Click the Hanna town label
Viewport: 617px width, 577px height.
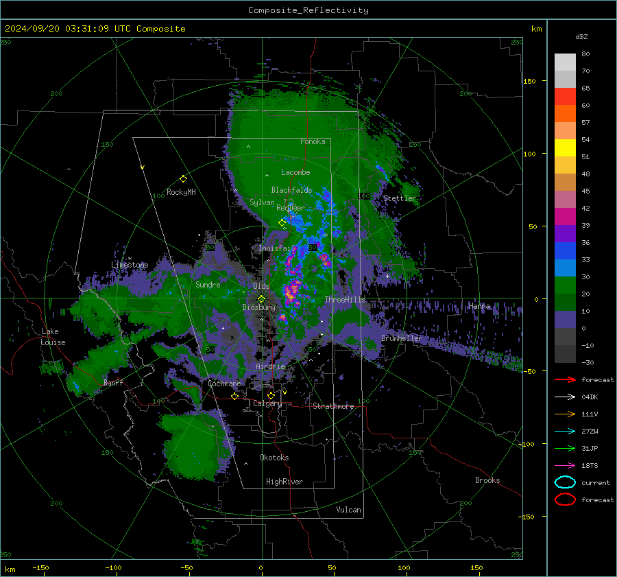(479, 306)
